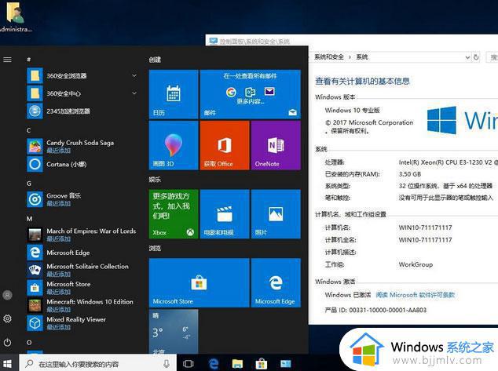Click the Windows Start button
The height and width of the screenshot is (371, 498).
click(7, 363)
